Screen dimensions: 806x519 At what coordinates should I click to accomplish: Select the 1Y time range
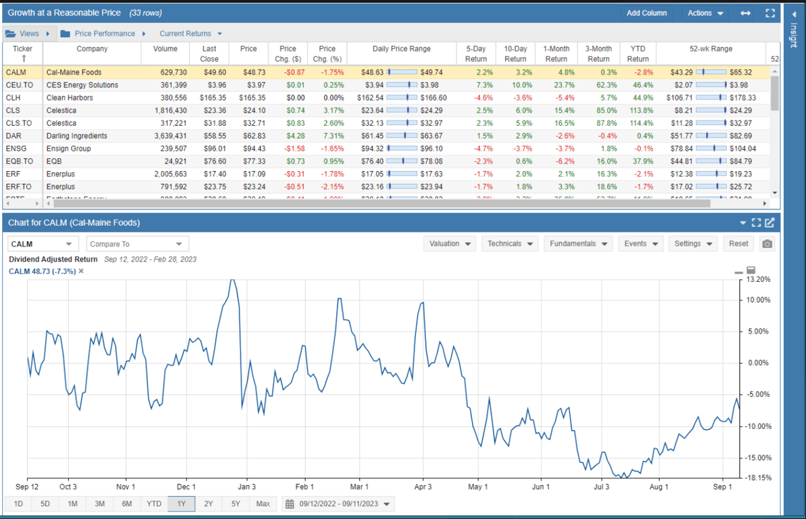tap(181, 504)
